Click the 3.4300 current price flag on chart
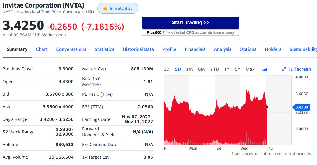This screenshot has width=317, height=165. point(301,107)
